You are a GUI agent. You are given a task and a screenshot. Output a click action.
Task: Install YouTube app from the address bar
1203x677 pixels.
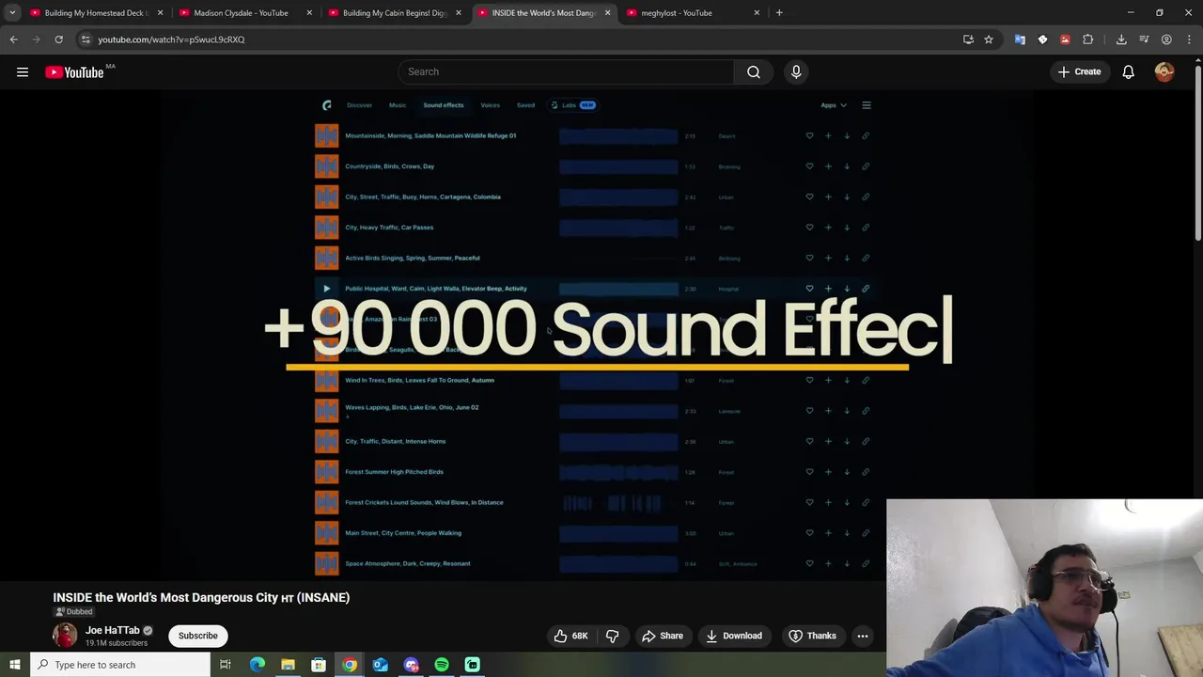pos(968,39)
